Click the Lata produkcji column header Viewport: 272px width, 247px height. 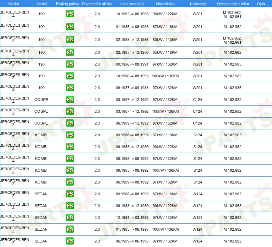click(132, 4)
